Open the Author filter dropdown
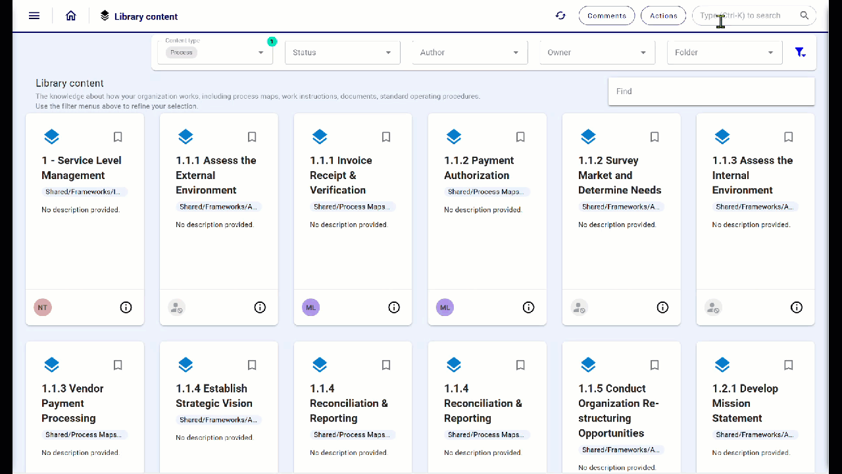This screenshot has width=842, height=474. click(470, 53)
